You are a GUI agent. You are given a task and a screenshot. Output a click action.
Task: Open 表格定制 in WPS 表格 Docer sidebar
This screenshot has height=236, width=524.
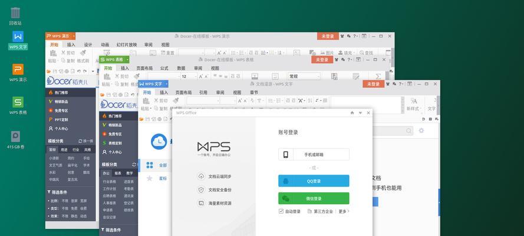click(x=118, y=143)
